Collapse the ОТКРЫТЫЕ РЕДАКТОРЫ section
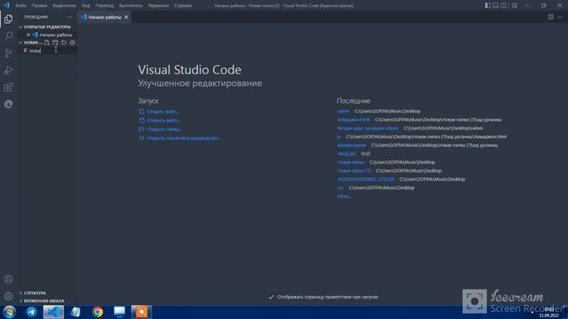Viewport: 568px width, 319px height. [x=47, y=27]
